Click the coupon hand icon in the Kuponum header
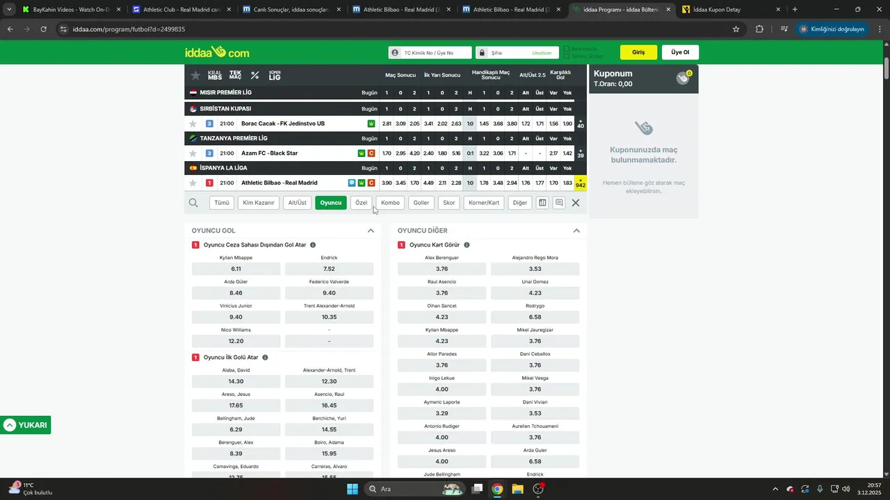The height and width of the screenshot is (500, 890). click(683, 78)
